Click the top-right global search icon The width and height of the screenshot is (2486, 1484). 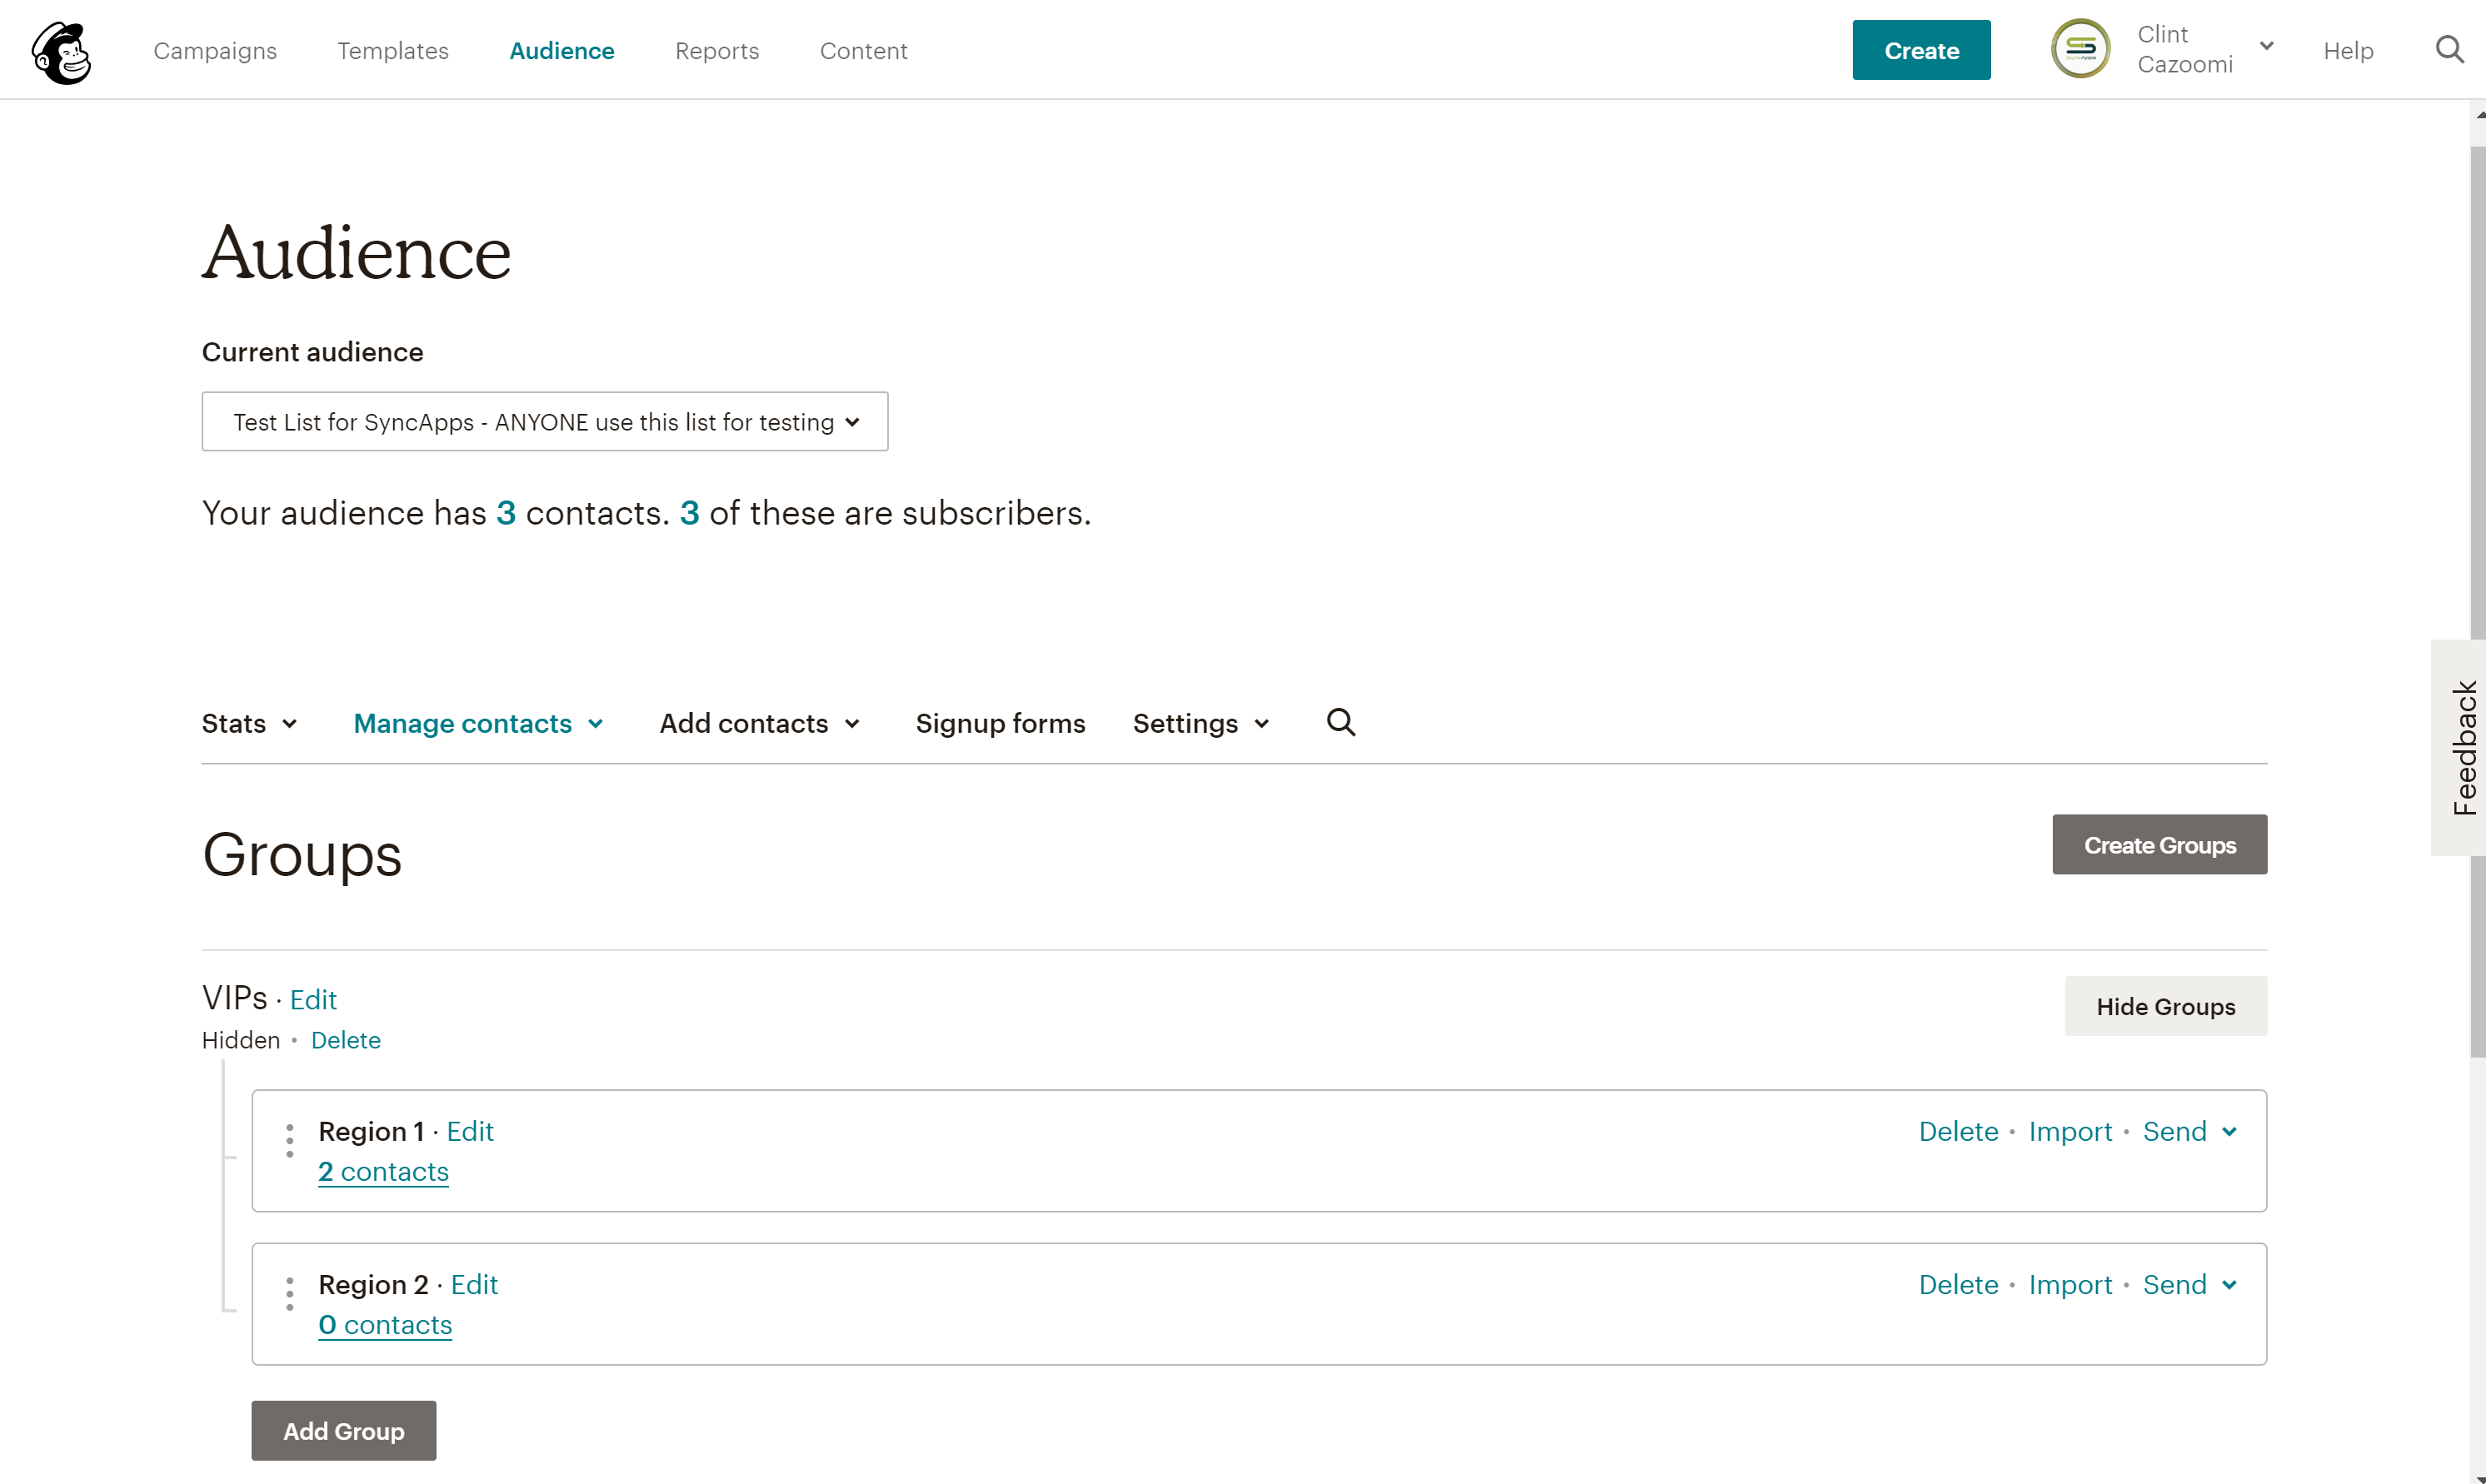2449,50
